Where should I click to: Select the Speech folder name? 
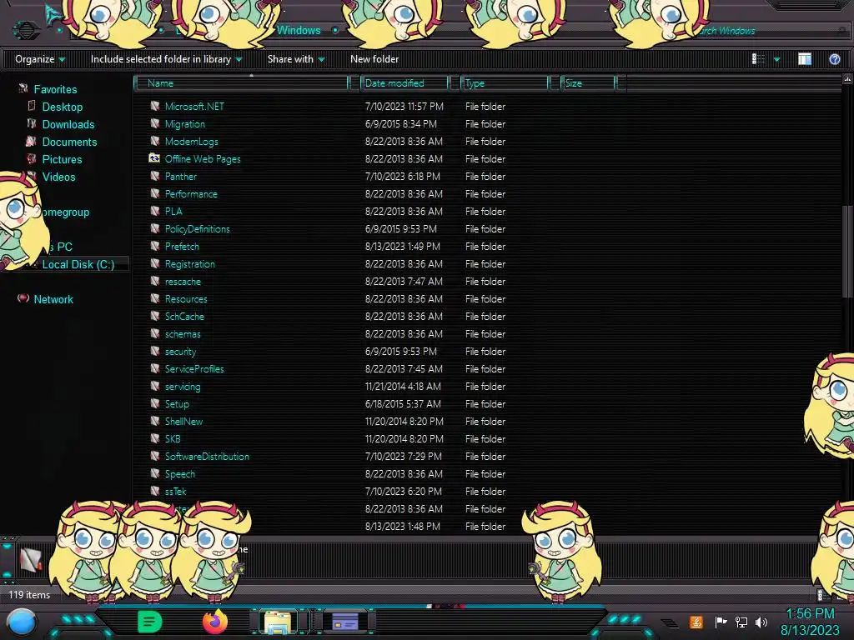pyautogui.click(x=180, y=474)
